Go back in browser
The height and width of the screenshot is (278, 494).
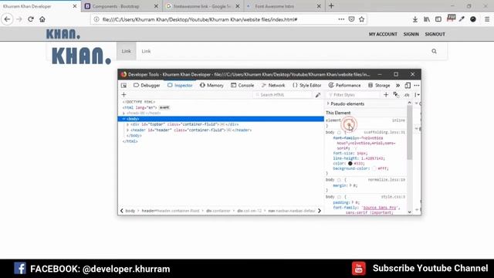coord(7,19)
